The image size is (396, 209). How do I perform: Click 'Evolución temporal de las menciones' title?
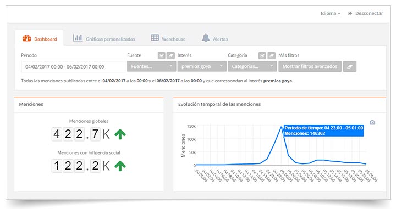pos(219,104)
